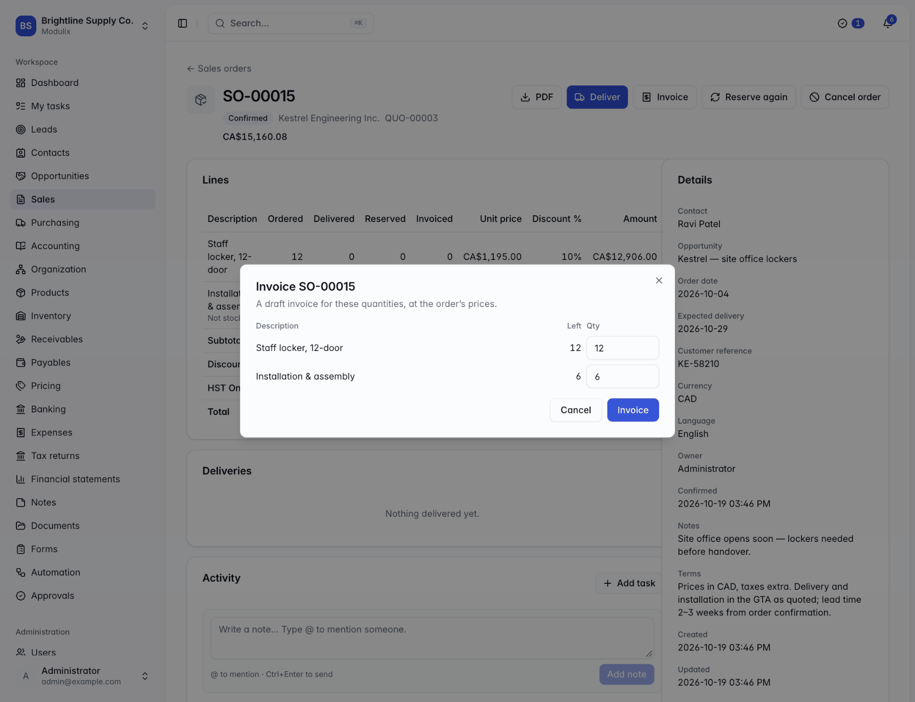Screen dimensions: 915x702
Task: Open the notifications bell icon
Action: [x=888, y=24]
